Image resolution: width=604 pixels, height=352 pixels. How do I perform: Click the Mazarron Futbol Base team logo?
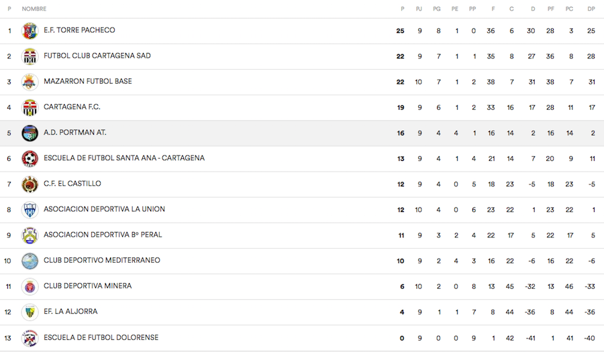[30, 82]
